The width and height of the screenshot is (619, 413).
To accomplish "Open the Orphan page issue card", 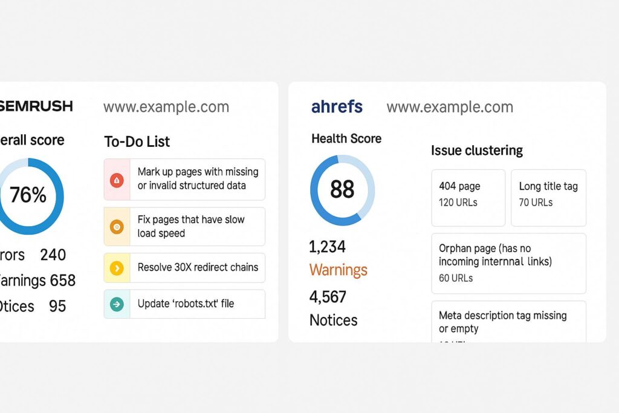I will (x=508, y=263).
